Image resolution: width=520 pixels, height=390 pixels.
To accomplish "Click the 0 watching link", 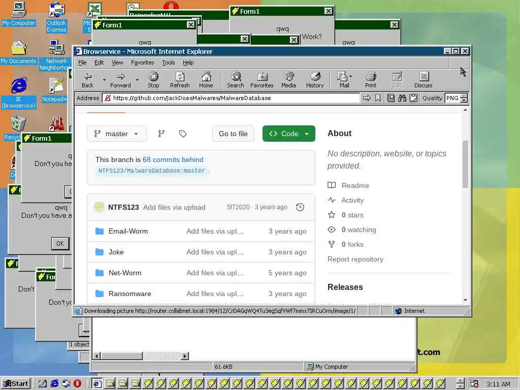I will coord(359,230).
